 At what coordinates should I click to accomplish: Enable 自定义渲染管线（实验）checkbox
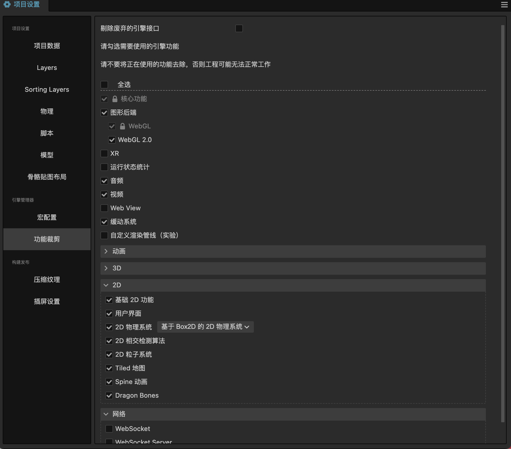point(104,235)
